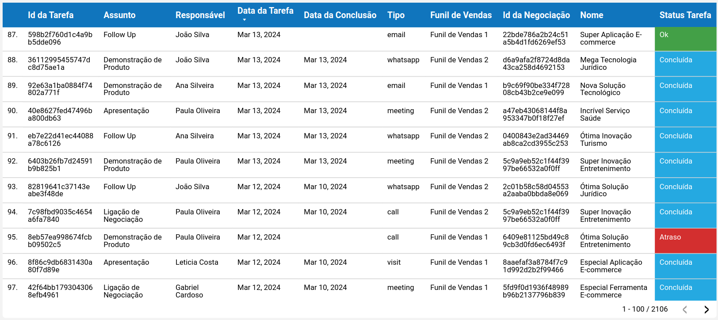Go to the next page of results
Image resolution: width=718 pixels, height=320 pixels.
[706, 309]
